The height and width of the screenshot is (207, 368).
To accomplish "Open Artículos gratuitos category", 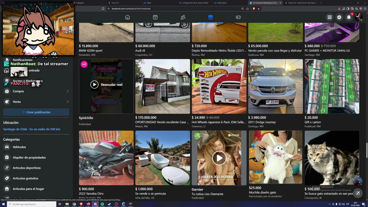I will point(36,178).
